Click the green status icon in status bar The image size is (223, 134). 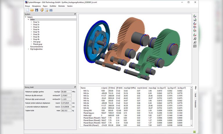click(195, 132)
